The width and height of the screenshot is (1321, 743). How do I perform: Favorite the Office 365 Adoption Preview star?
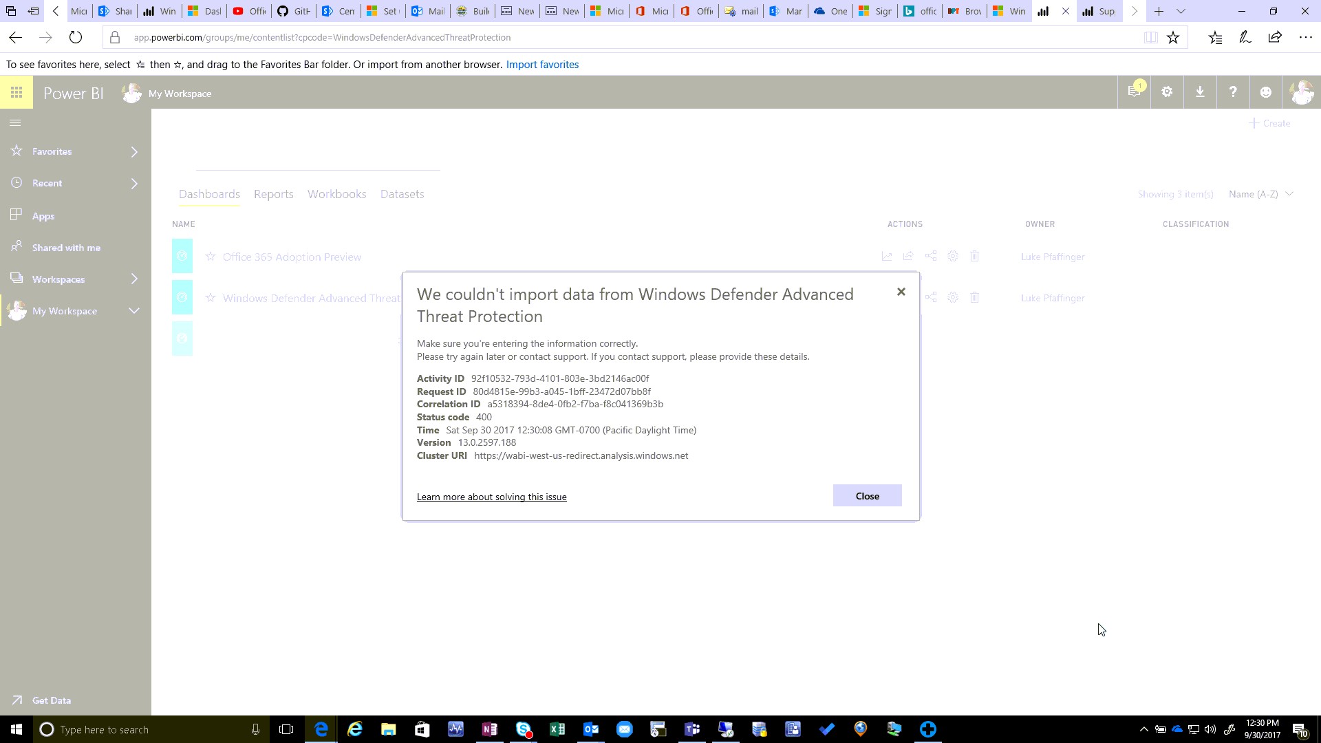pos(211,257)
